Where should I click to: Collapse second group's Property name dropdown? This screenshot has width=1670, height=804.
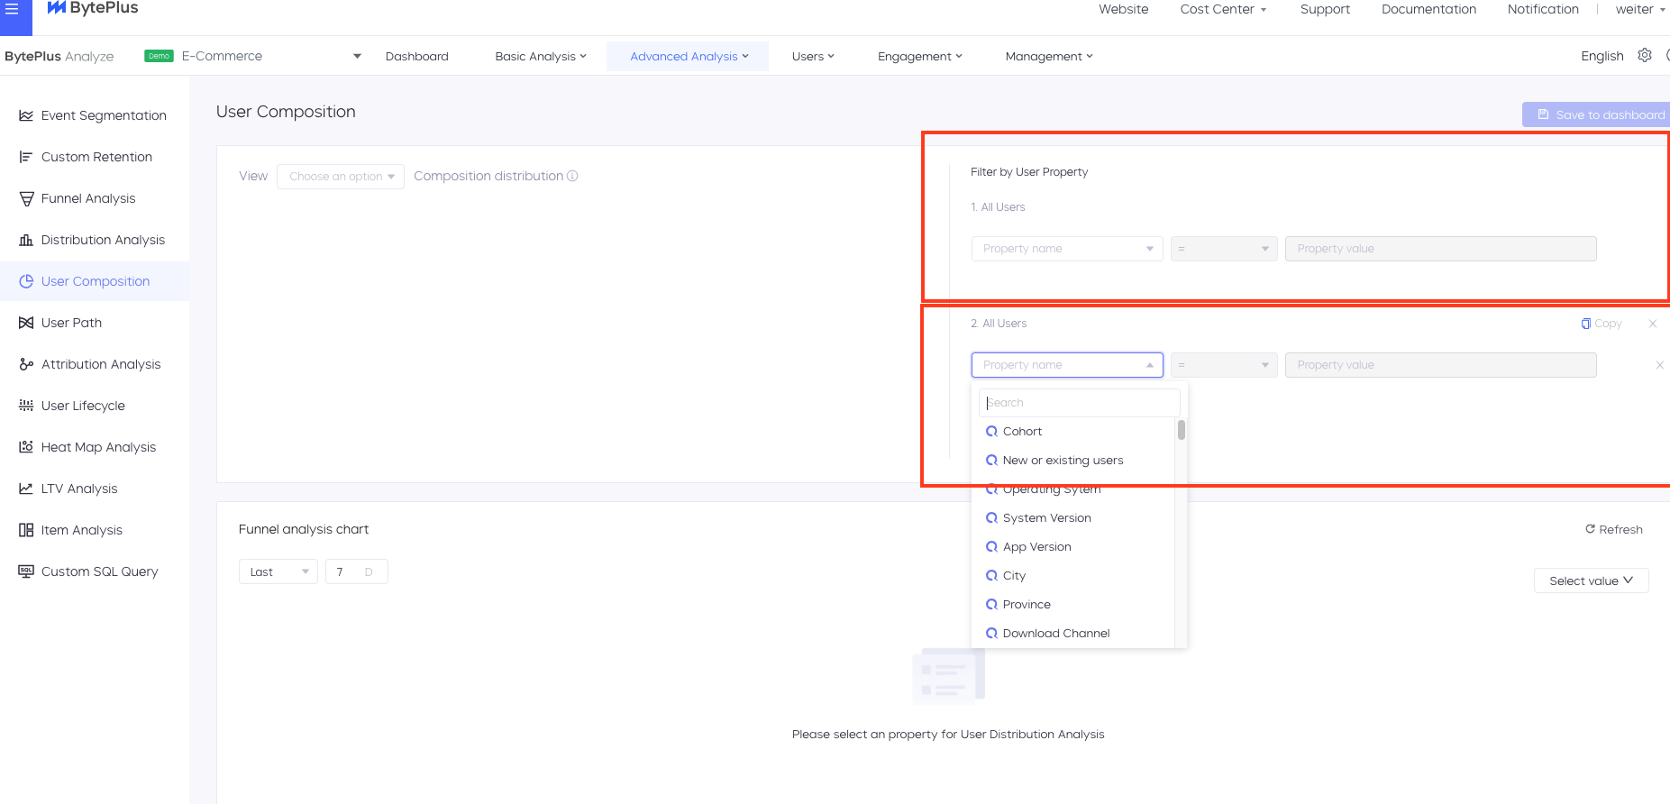click(x=1067, y=365)
